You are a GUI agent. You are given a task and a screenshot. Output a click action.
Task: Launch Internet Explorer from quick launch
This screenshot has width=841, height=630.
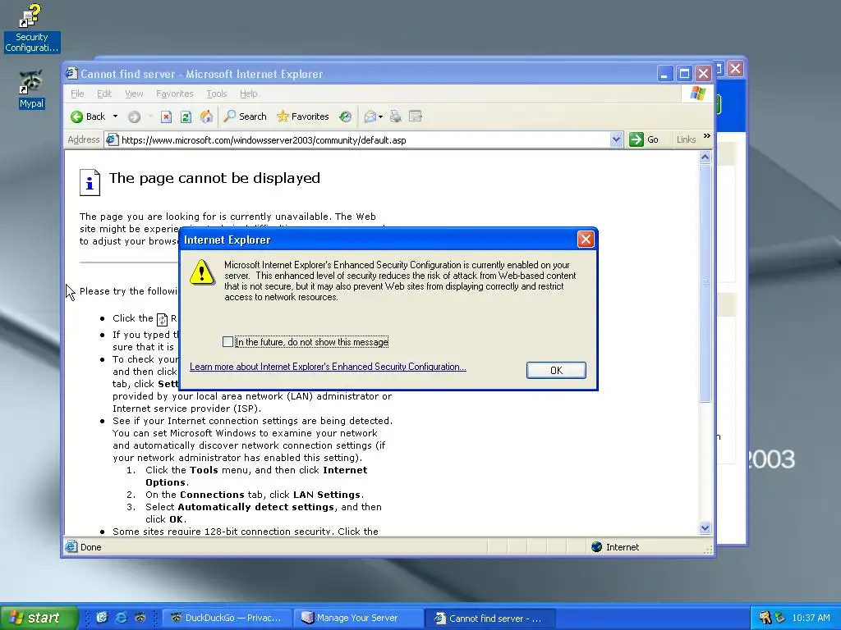122,618
